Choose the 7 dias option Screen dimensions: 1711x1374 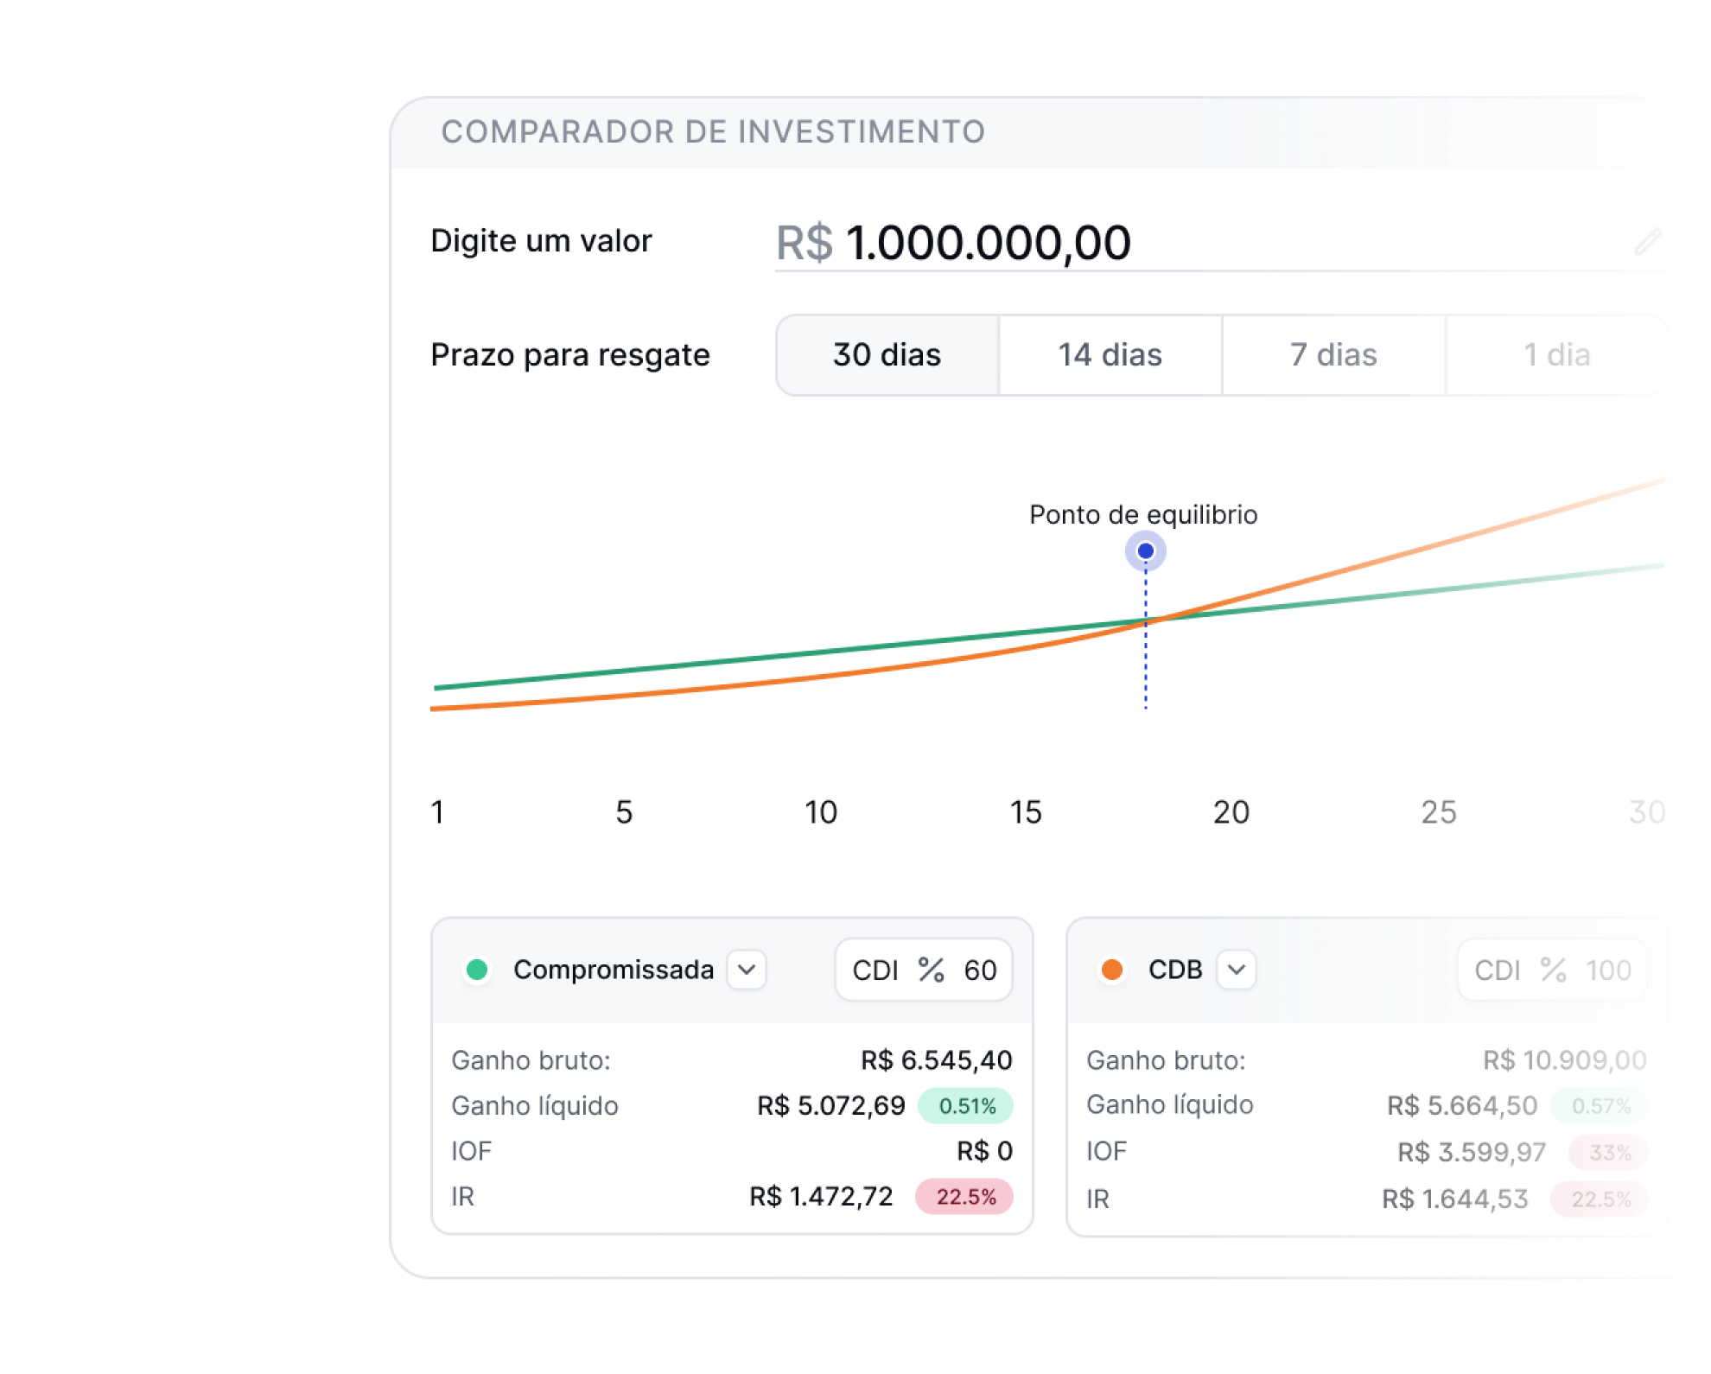pos(1333,355)
